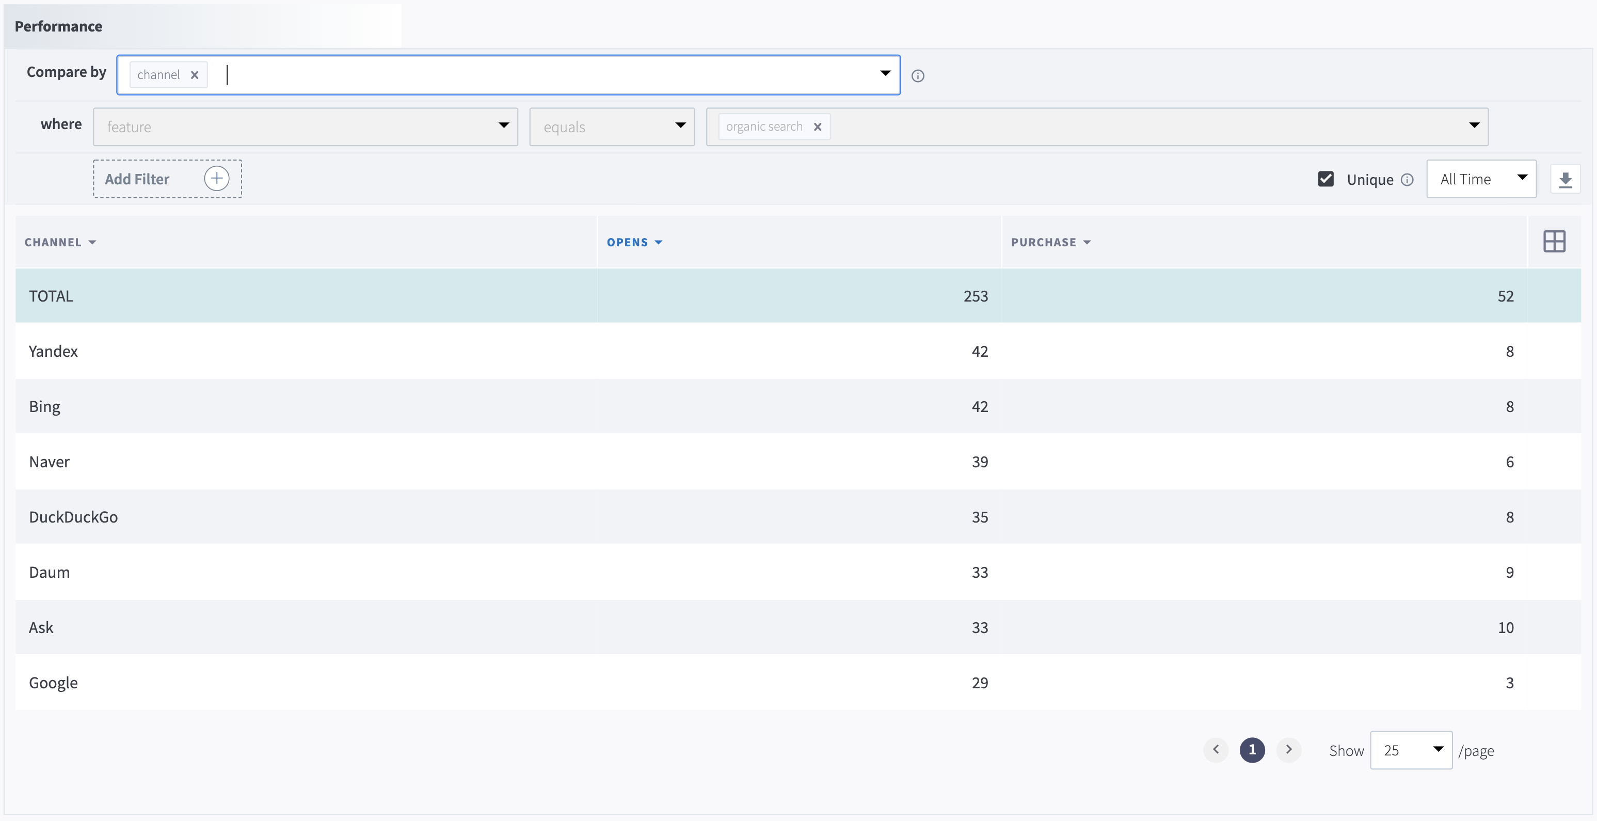This screenshot has width=1597, height=821.
Task: Click the info icon next to Unique
Action: click(1407, 179)
